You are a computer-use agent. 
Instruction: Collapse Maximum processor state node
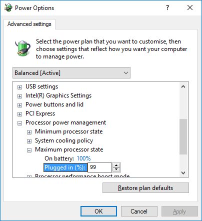click(x=29, y=150)
